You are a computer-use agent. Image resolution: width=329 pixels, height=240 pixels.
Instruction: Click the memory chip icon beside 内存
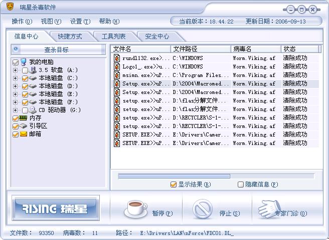point(23,118)
